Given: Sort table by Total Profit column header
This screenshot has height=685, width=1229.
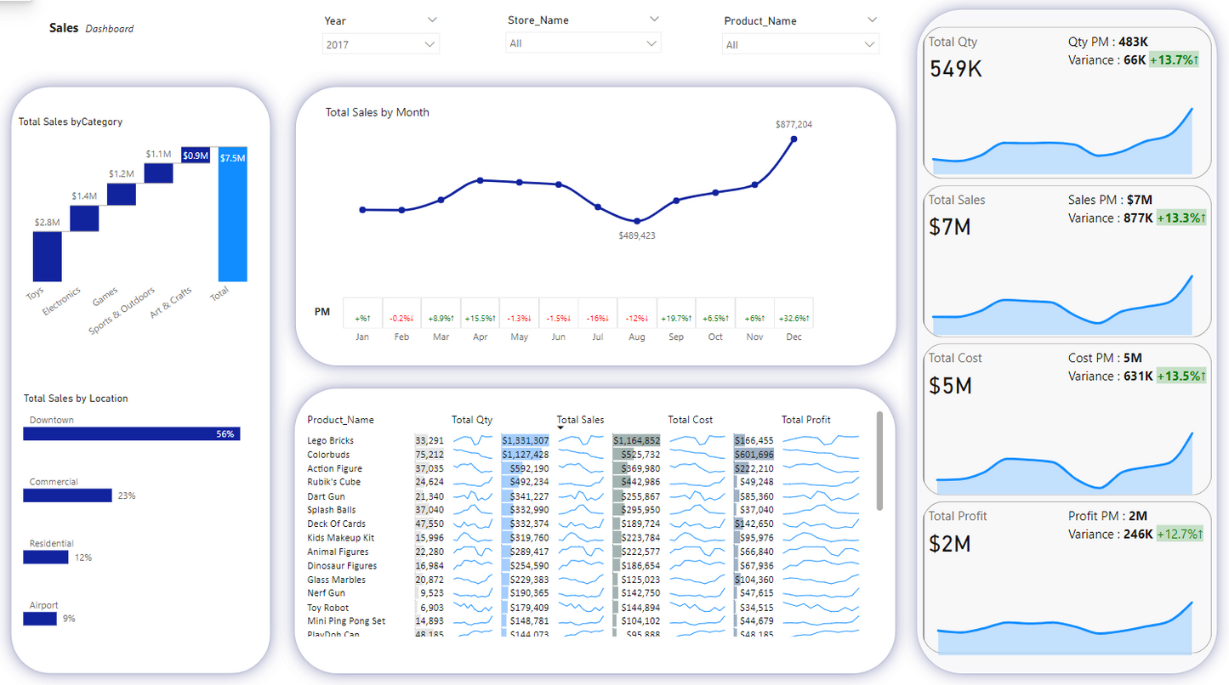Looking at the screenshot, I should click(x=805, y=420).
